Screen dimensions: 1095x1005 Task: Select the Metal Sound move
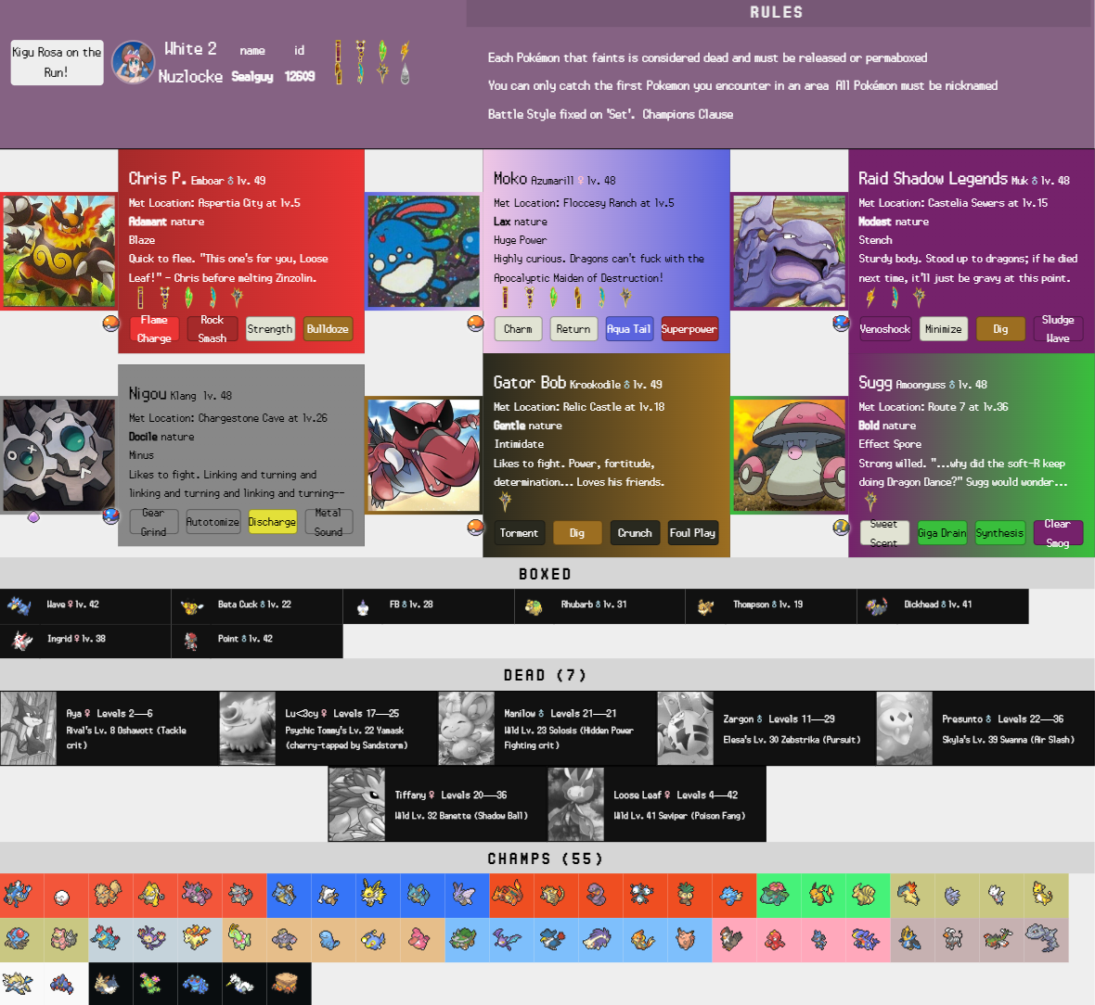coord(328,522)
